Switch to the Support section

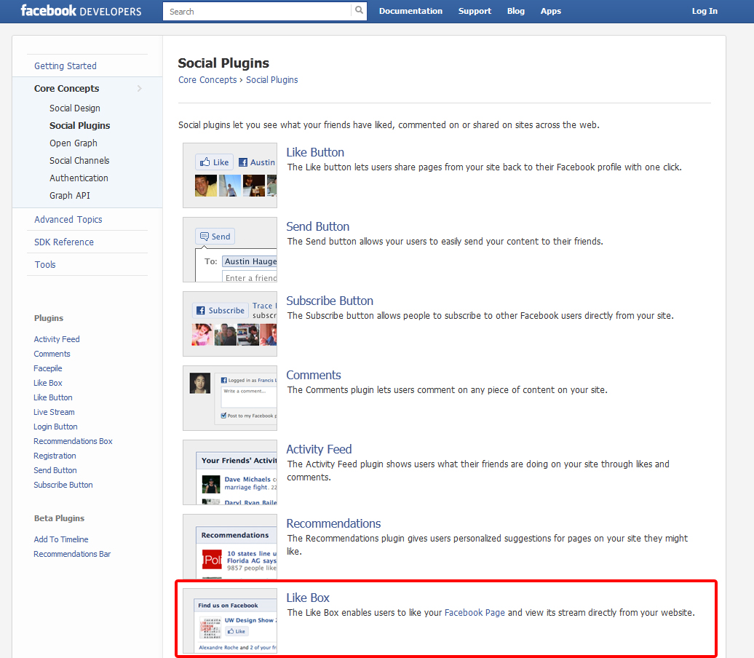coord(475,11)
